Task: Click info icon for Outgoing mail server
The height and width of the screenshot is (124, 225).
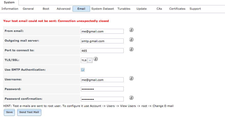Action: [131, 40]
